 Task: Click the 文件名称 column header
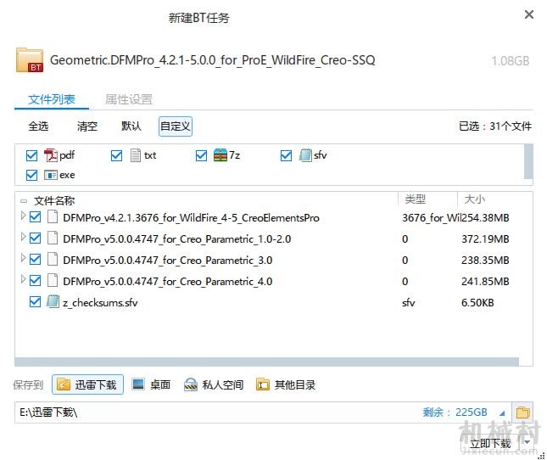pos(54,200)
